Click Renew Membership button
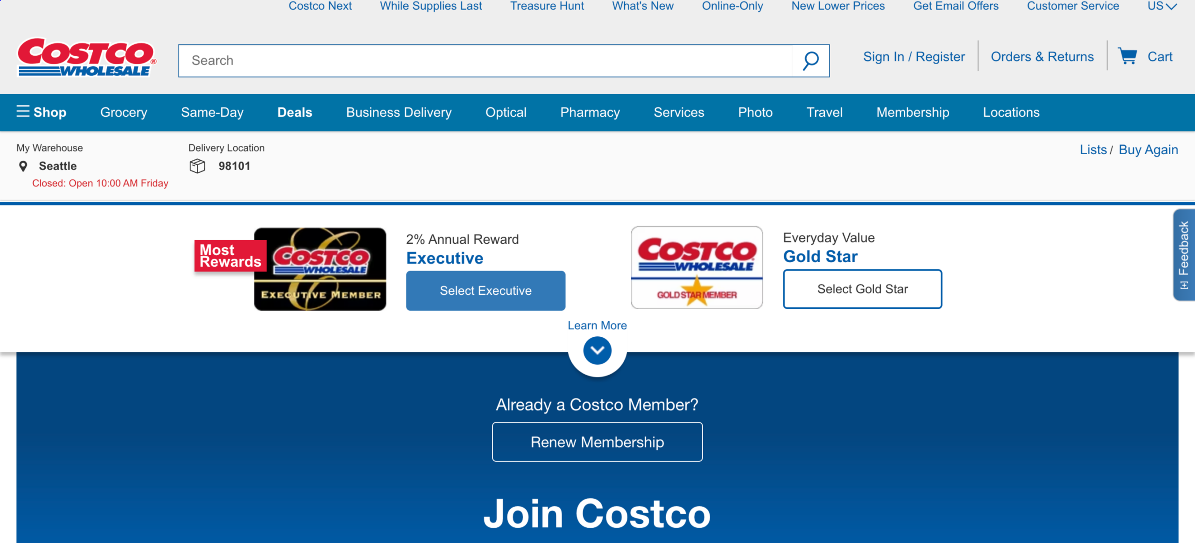The height and width of the screenshot is (543, 1195). pyautogui.click(x=597, y=442)
